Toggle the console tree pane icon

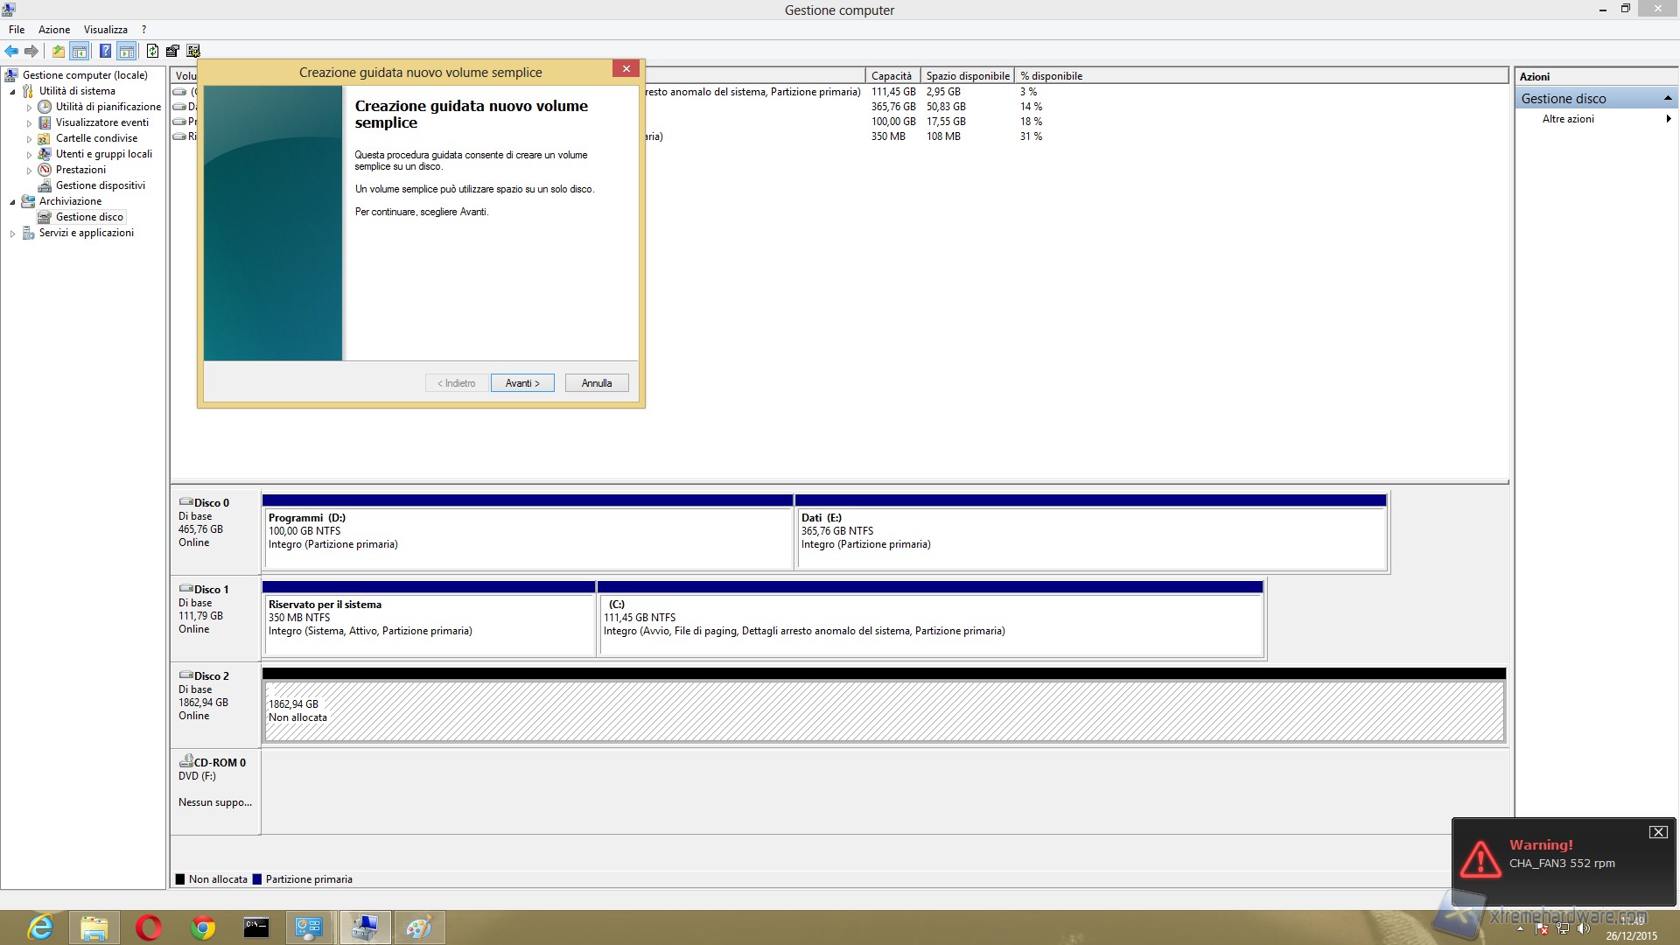pos(80,51)
